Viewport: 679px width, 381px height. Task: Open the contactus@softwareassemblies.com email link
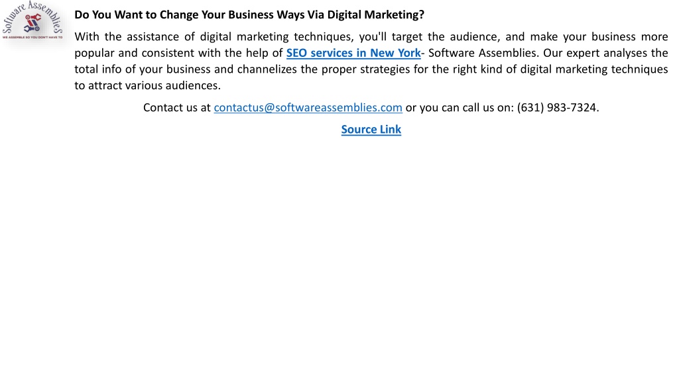tap(308, 108)
